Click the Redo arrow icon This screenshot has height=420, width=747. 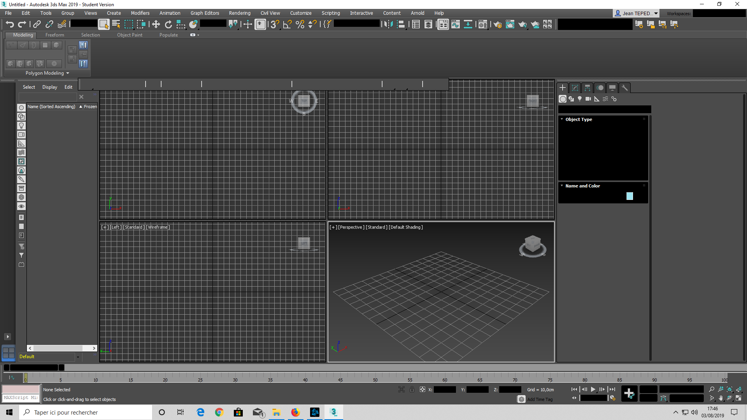click(x=22, y=24)
